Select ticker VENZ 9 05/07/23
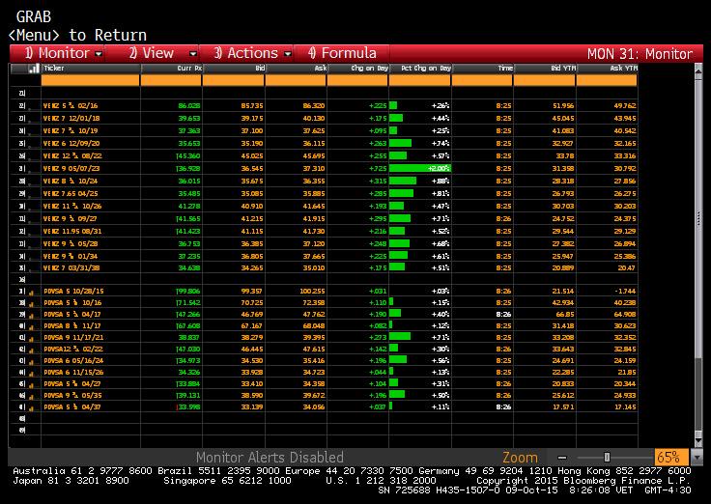 (71, 169)
